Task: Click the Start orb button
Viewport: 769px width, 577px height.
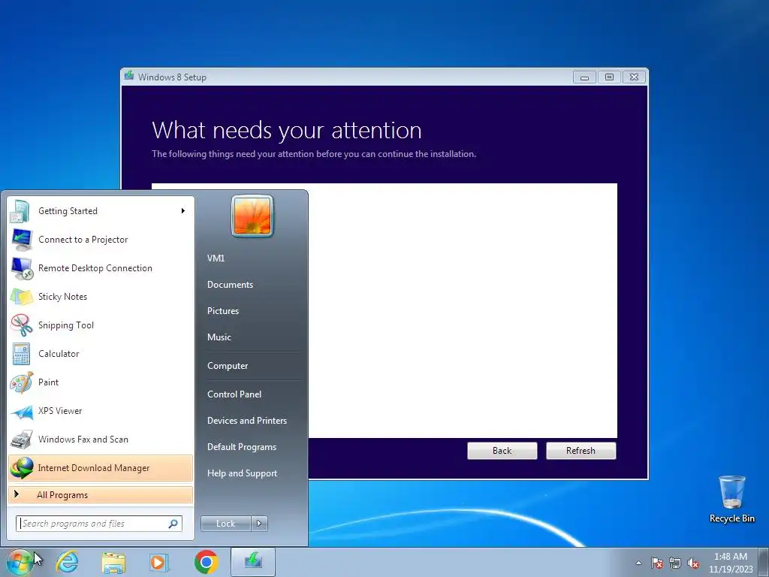Action: (20, 562)
